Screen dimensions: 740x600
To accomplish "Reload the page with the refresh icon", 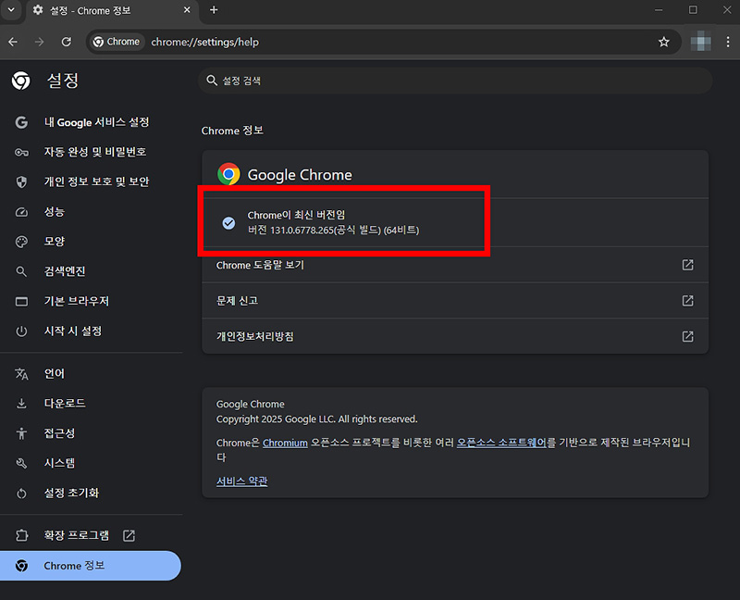I will [x=67, y=42].
